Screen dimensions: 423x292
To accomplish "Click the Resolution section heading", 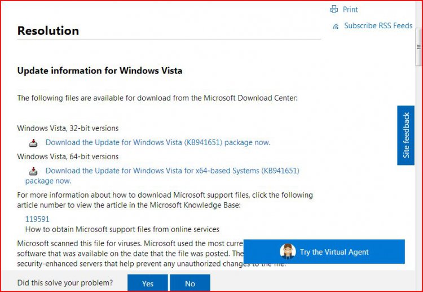I will click(48, 30).
